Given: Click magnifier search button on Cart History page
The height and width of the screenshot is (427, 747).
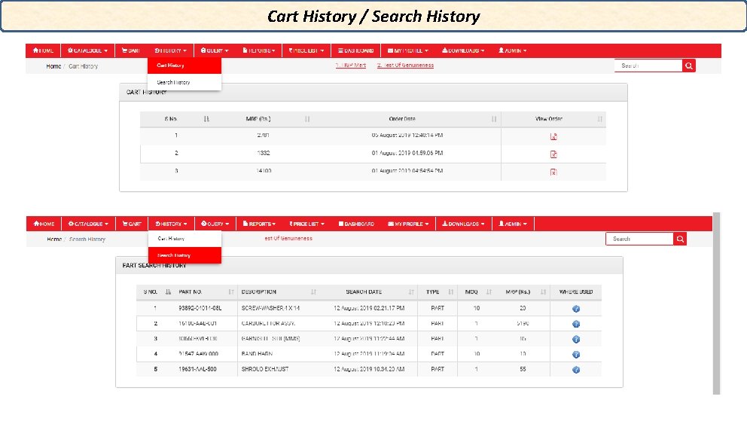Looking at the screenshot, I should click(x=689, y=66).
